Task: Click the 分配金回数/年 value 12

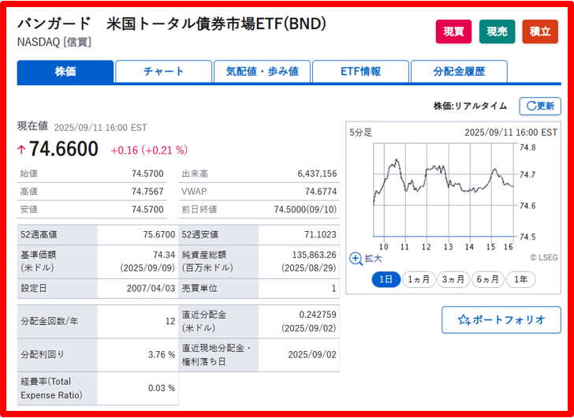Action: pyautogui.click(x=170, y=321)
